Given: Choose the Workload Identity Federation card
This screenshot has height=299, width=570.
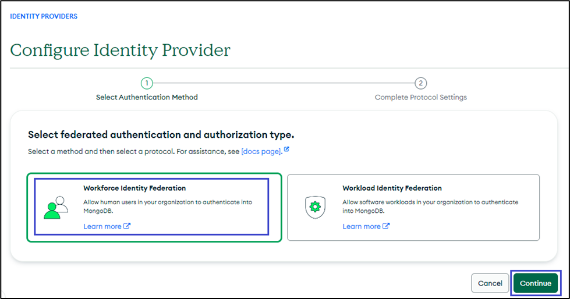Looking at the screenshot, I should pos(413,207).
